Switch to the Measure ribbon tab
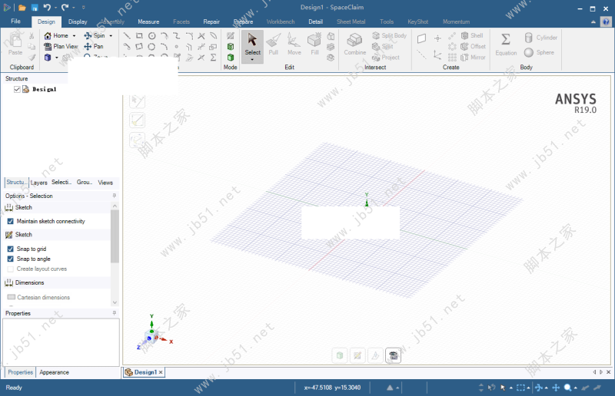This screenshot has height=396, width=615. [148, 21]
